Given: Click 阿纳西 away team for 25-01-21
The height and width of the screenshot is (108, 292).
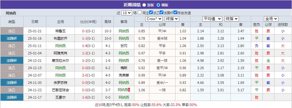Looking at the screenshot, I should pos(124,31).
